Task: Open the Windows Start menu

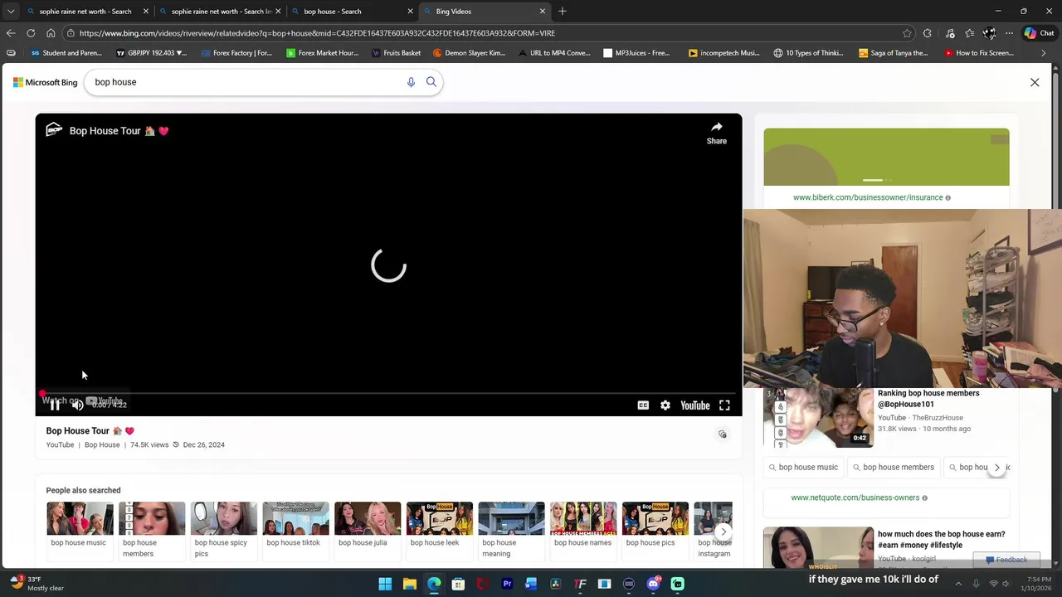Action: coord(385,584)
